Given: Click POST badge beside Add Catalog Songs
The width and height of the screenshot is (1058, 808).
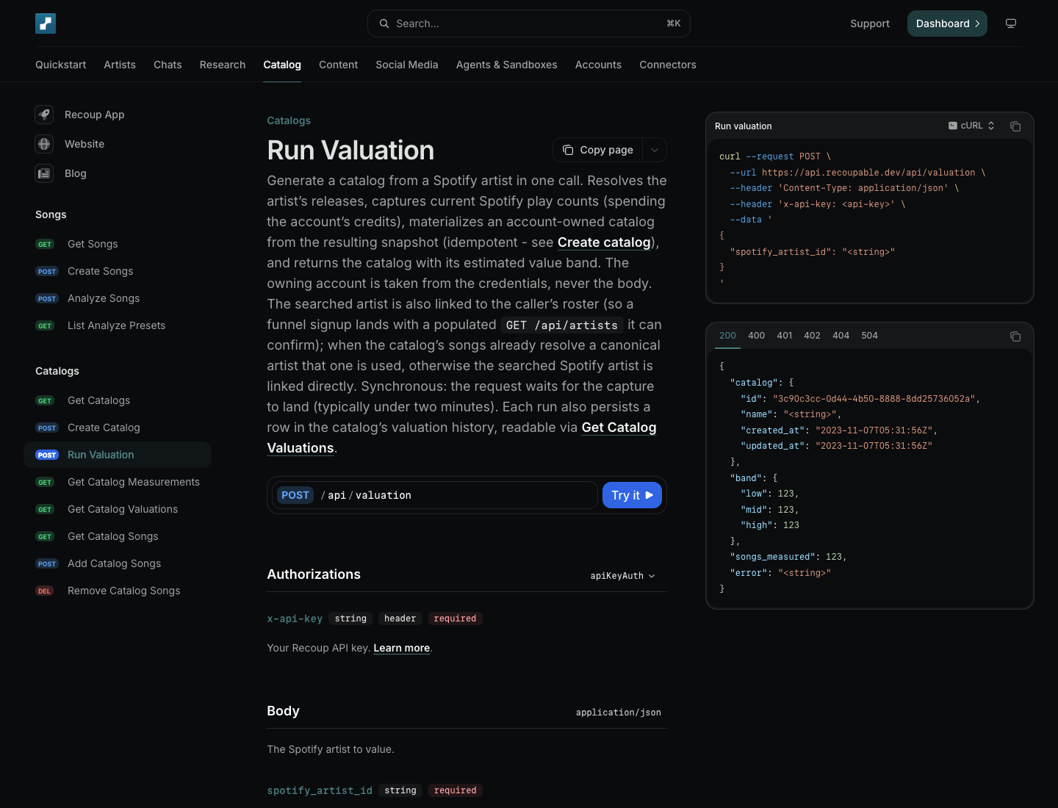Looking at the screenshot, I should (x=47, y=564).
